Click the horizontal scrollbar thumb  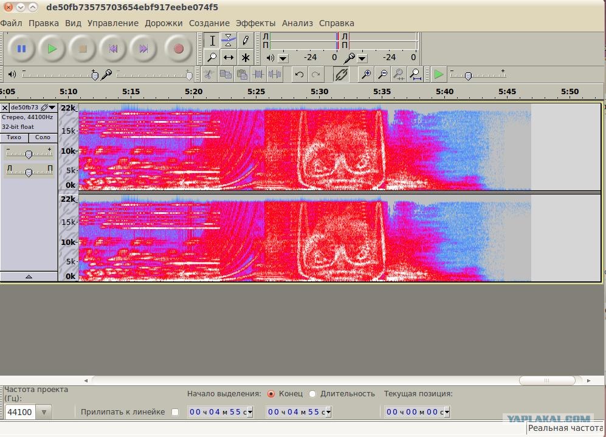(x=547, y=380)
